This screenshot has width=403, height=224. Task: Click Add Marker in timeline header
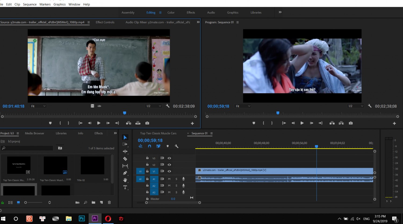[x=168, y=146]
